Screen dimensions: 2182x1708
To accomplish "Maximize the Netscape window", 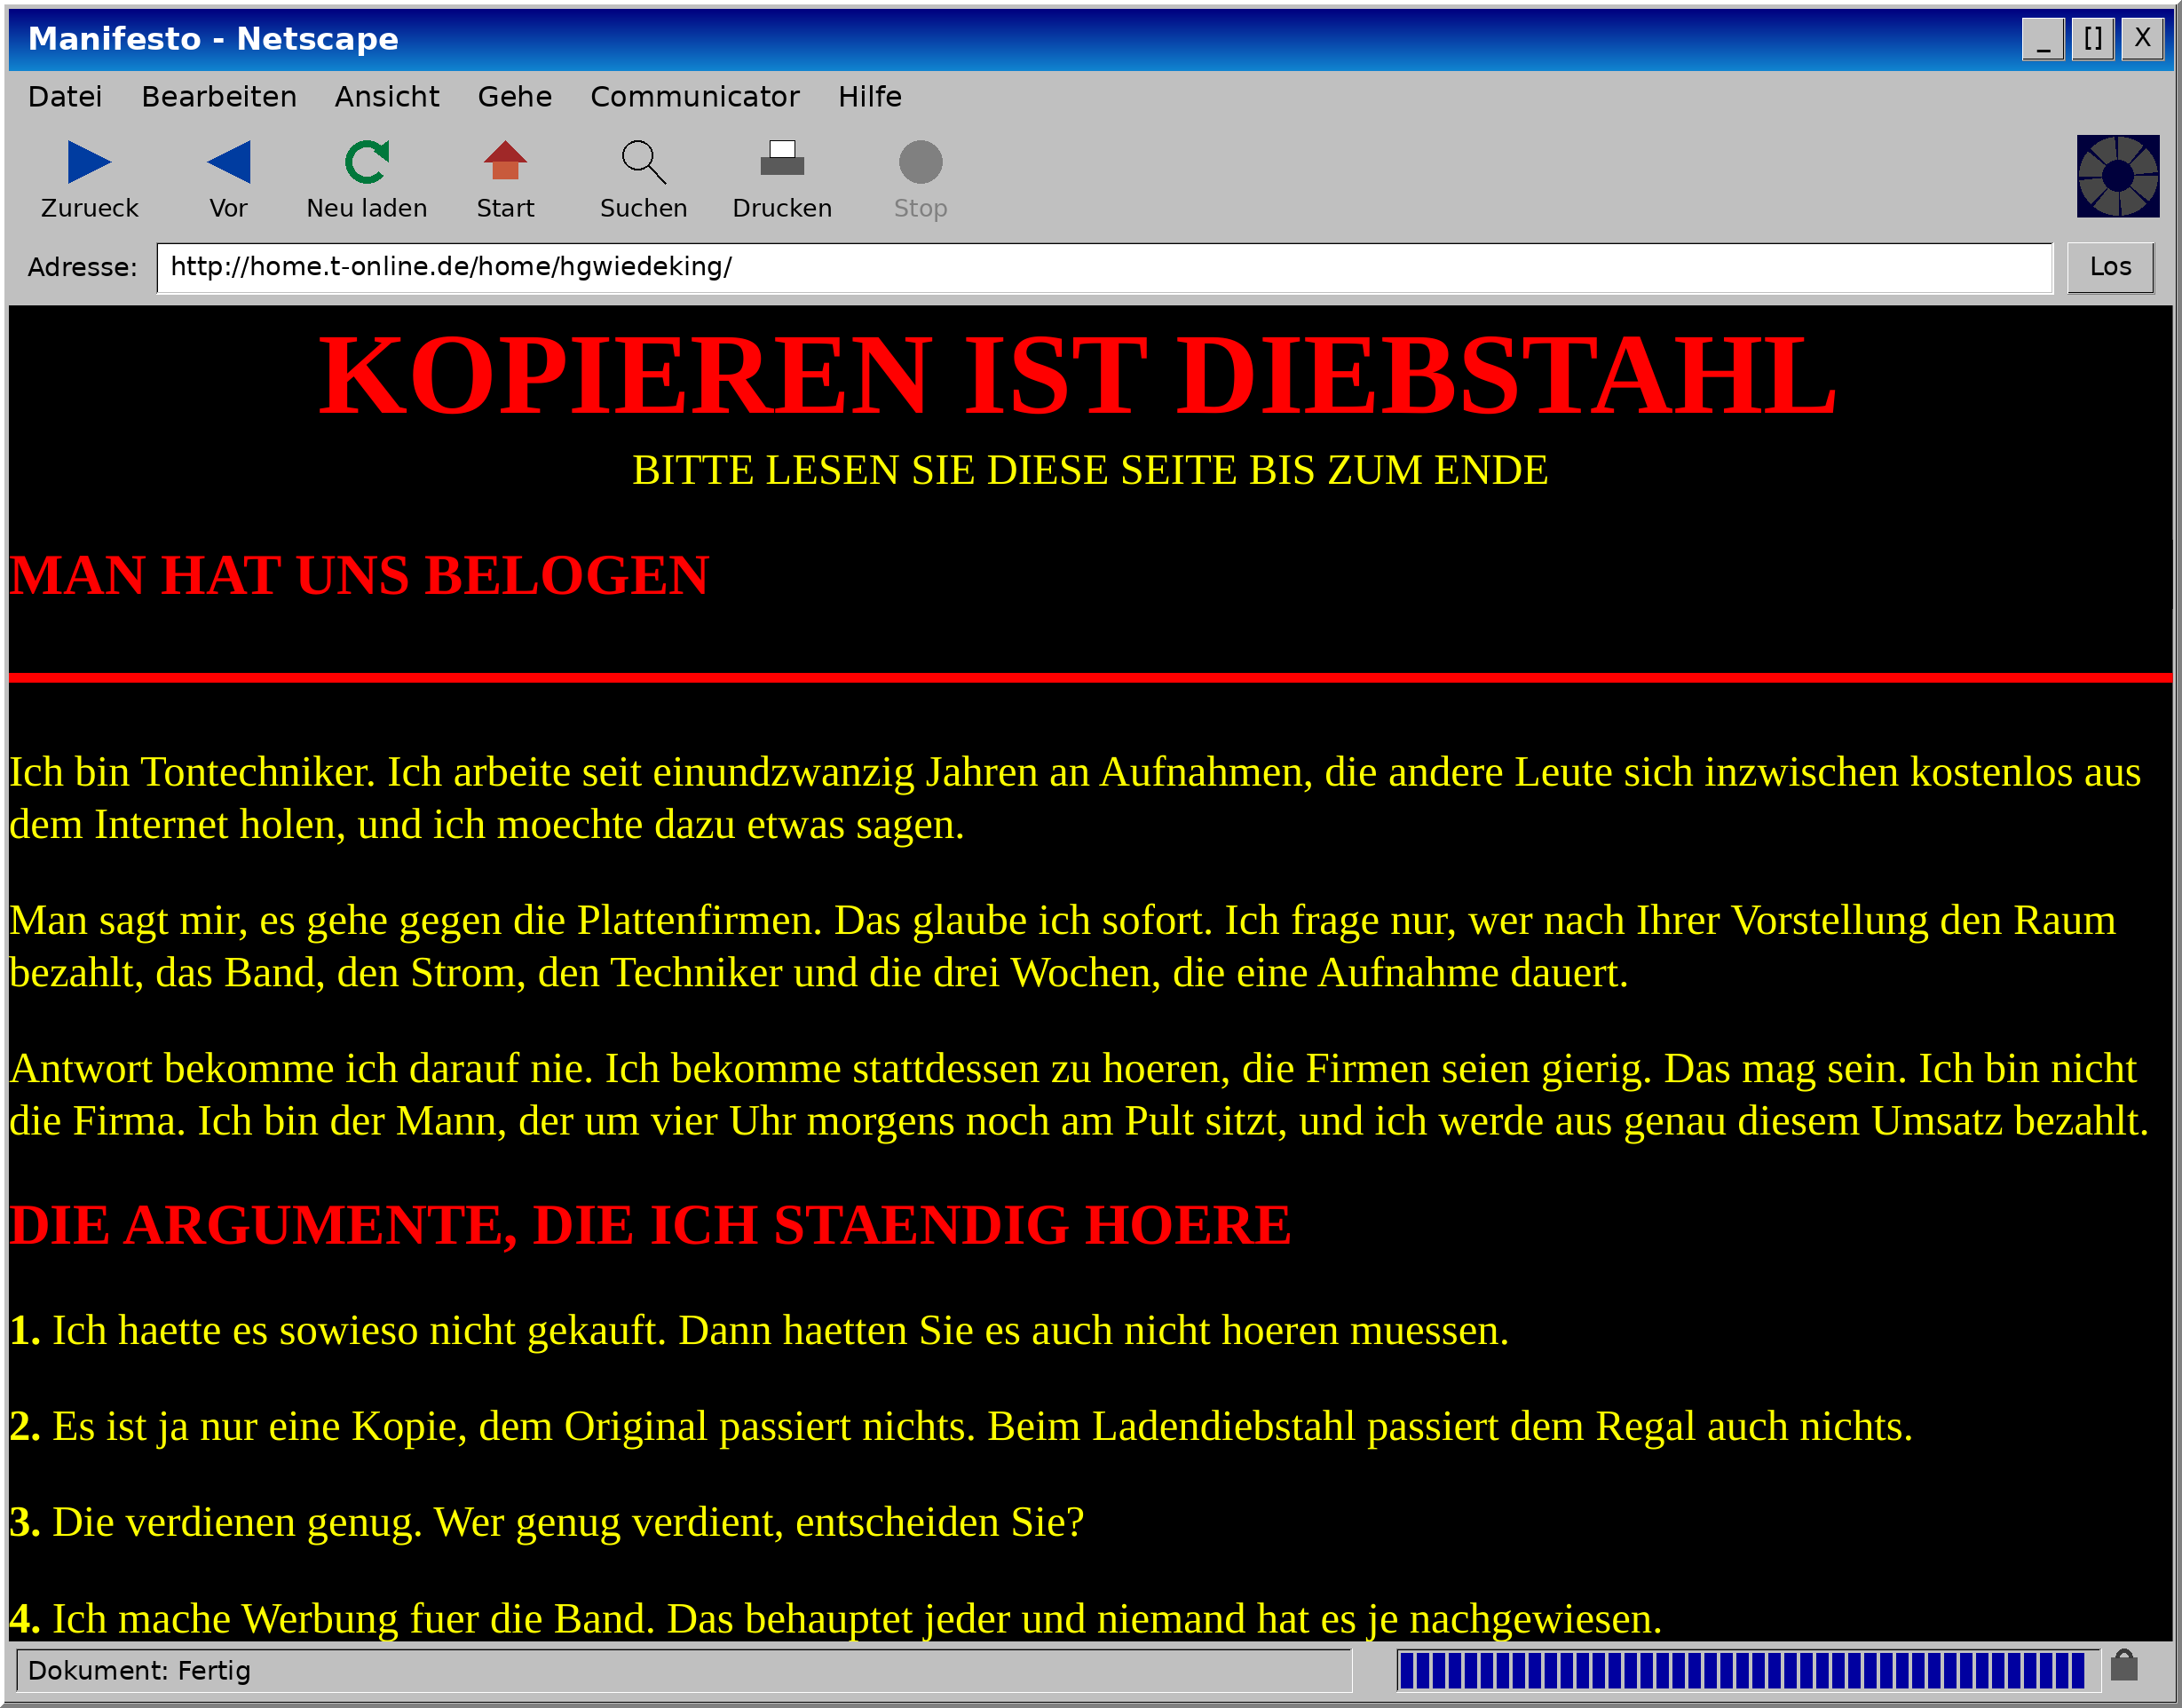I will point(2092,39).
